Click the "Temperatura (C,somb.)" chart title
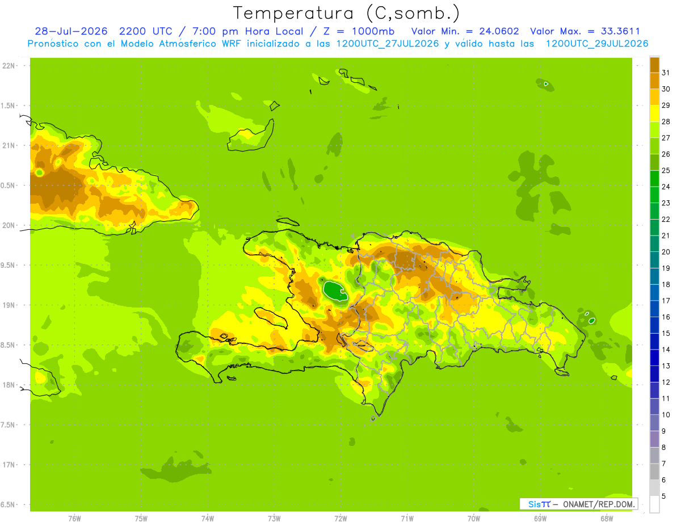The width and height of the screenshot is (681, 526). pos(347,14)
